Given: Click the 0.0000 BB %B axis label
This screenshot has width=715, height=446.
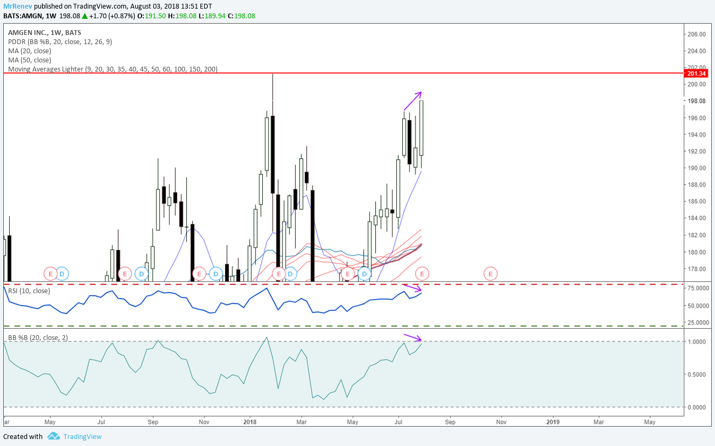Looking at the screenshot, I should [697, 407].
